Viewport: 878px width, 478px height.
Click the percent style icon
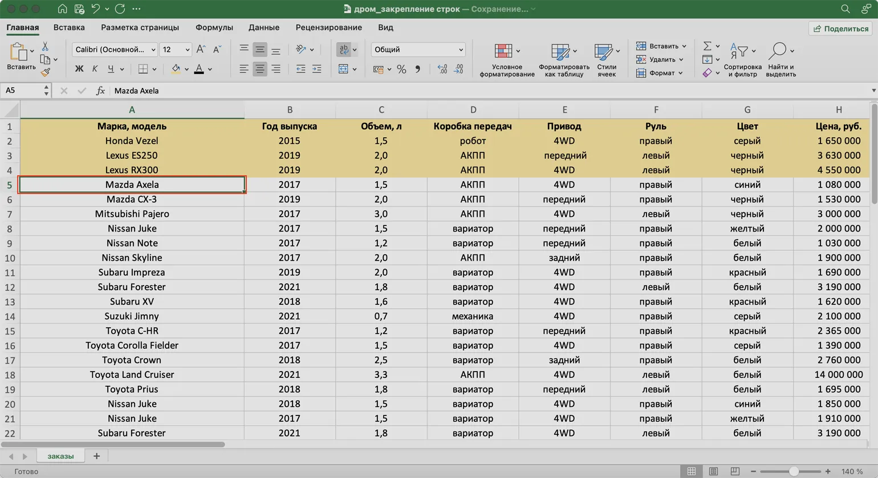[401, 69]
